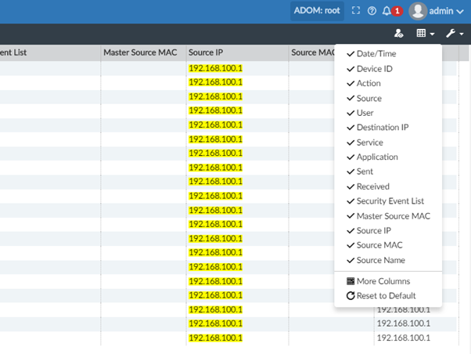Expand the admin account dropdown chevron

[460, 12]
